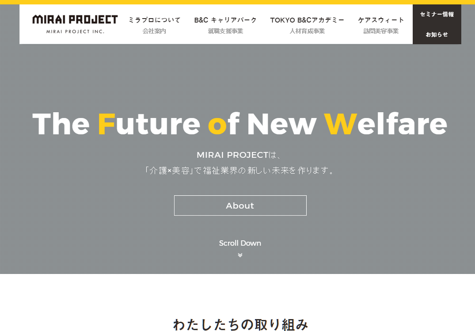Open the TOKYO B&Cアカデミー menu item
475x331 pixels.
[307, 20]
